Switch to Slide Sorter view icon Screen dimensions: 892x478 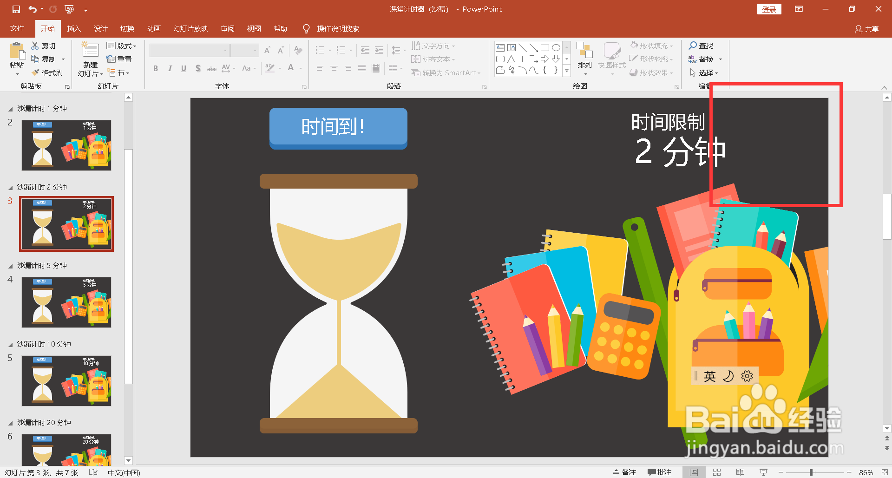(717, 472)
